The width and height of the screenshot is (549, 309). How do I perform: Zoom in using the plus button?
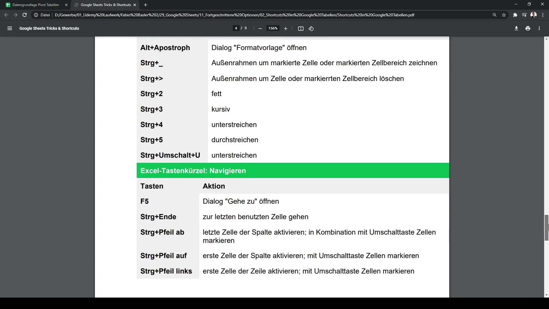[285, 28]
